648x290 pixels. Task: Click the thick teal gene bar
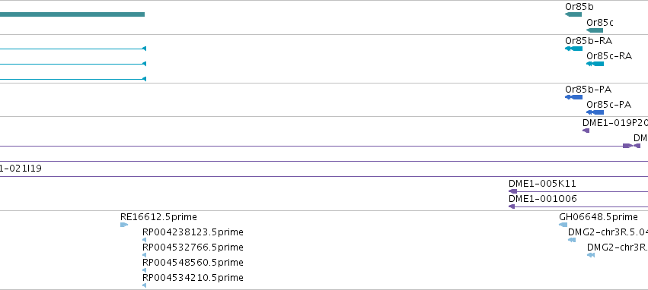pos(72,14)
